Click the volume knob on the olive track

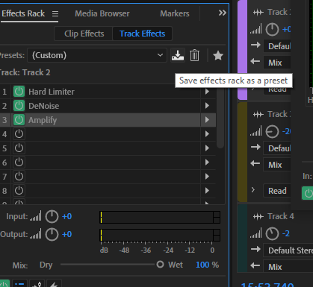click(x=272, y=131)
